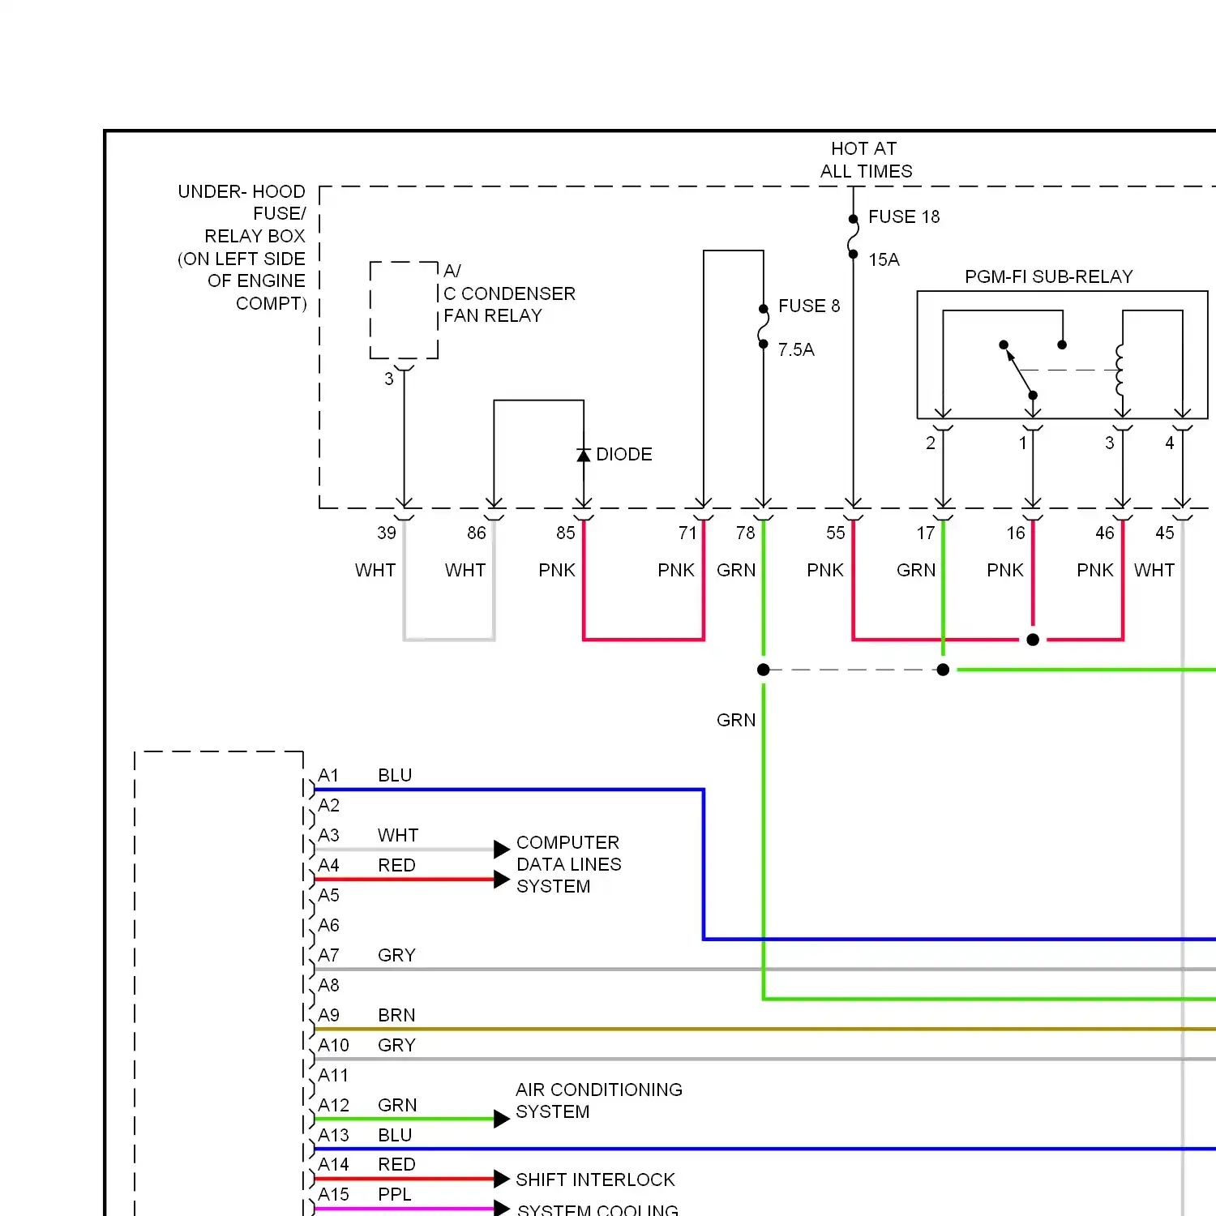Click connector terminal number 39
The image size is (1216, 1216).
tap(387, 533)
